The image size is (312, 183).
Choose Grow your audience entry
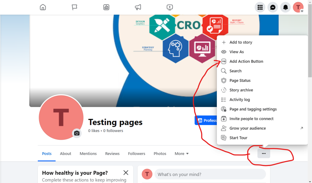(262, 128)
